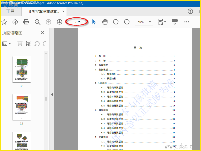Click the insert page break icon
Image resolution: width=201 pixels, height=151 pixels.
[x=28, y=44]
